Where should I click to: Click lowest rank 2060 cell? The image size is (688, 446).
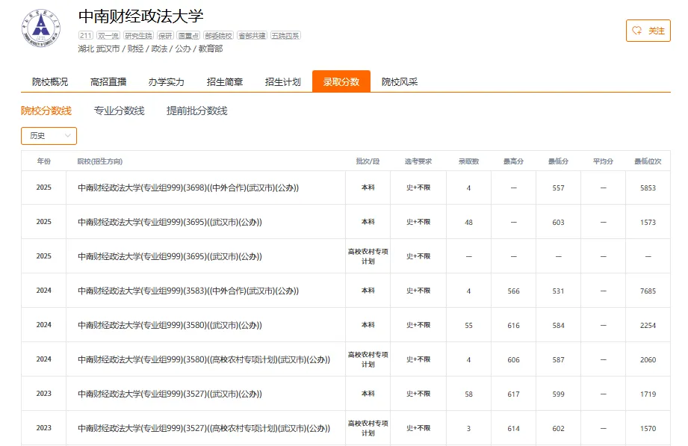pyautogui.click(x=648, y=359)
